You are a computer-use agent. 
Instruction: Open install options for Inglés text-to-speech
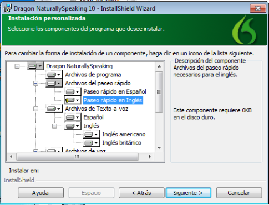(x=73, y=126)
